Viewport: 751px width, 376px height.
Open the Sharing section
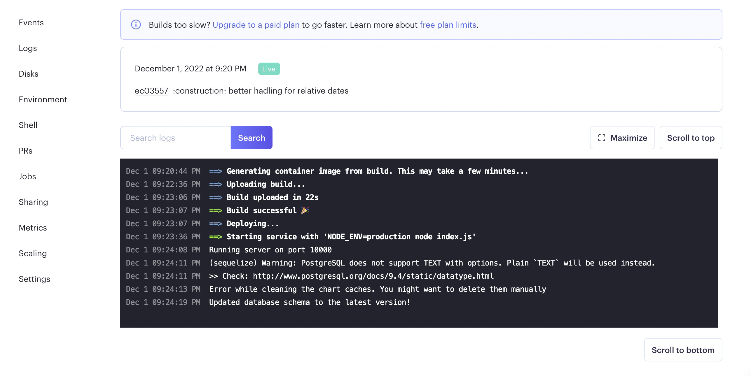click(33, 202)
